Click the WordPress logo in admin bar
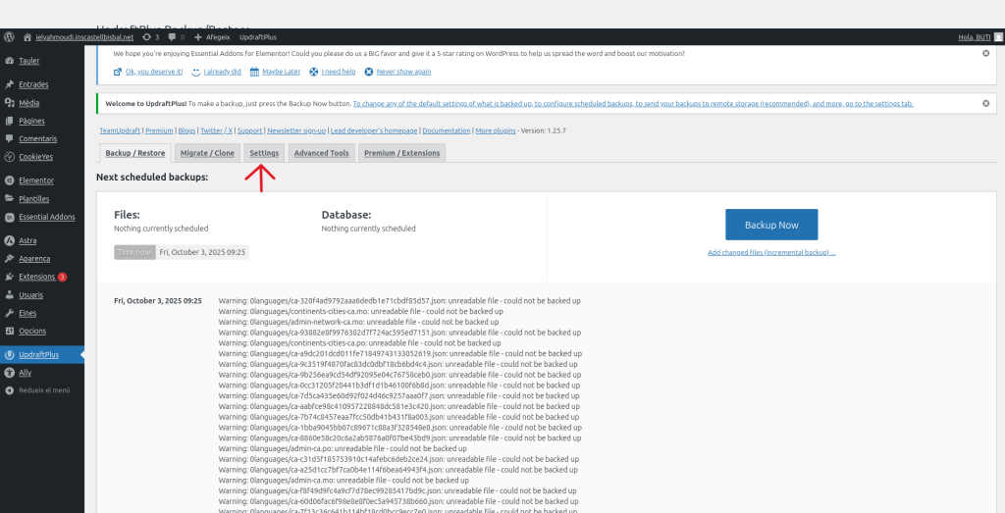1005x513 pixels. 9,36
